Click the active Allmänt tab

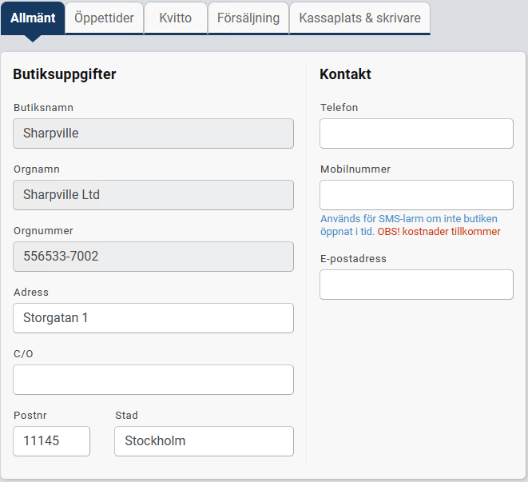click(x=33, y=18)
